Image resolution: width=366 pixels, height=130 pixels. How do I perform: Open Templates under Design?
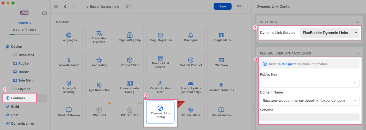coord(26,55)
